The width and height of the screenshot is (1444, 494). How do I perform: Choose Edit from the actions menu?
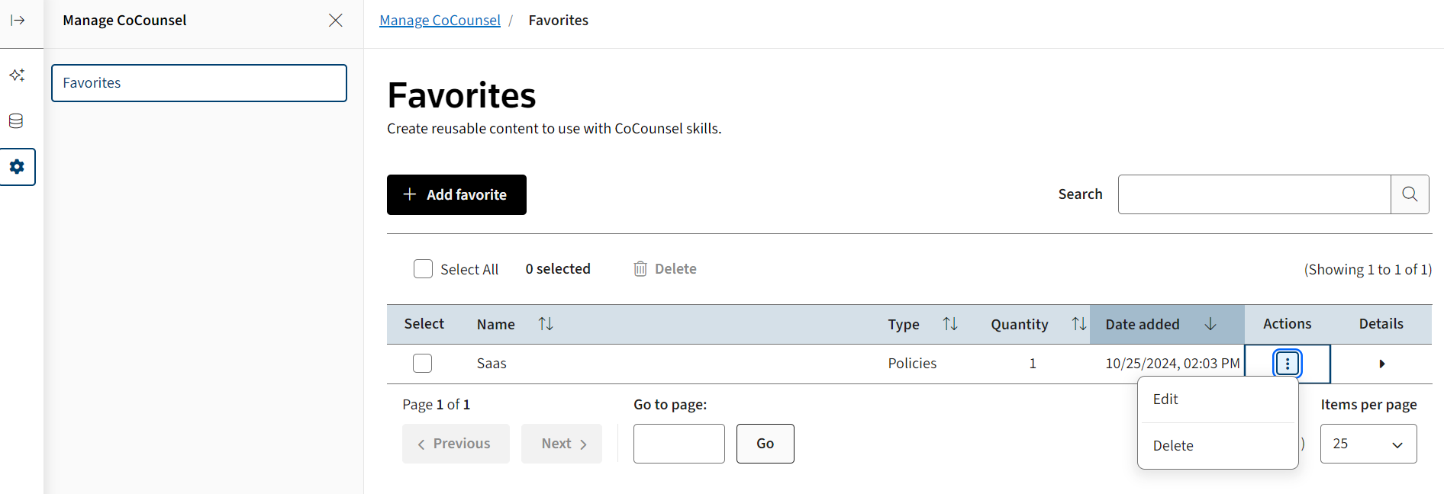click(x=1165, y=399)
